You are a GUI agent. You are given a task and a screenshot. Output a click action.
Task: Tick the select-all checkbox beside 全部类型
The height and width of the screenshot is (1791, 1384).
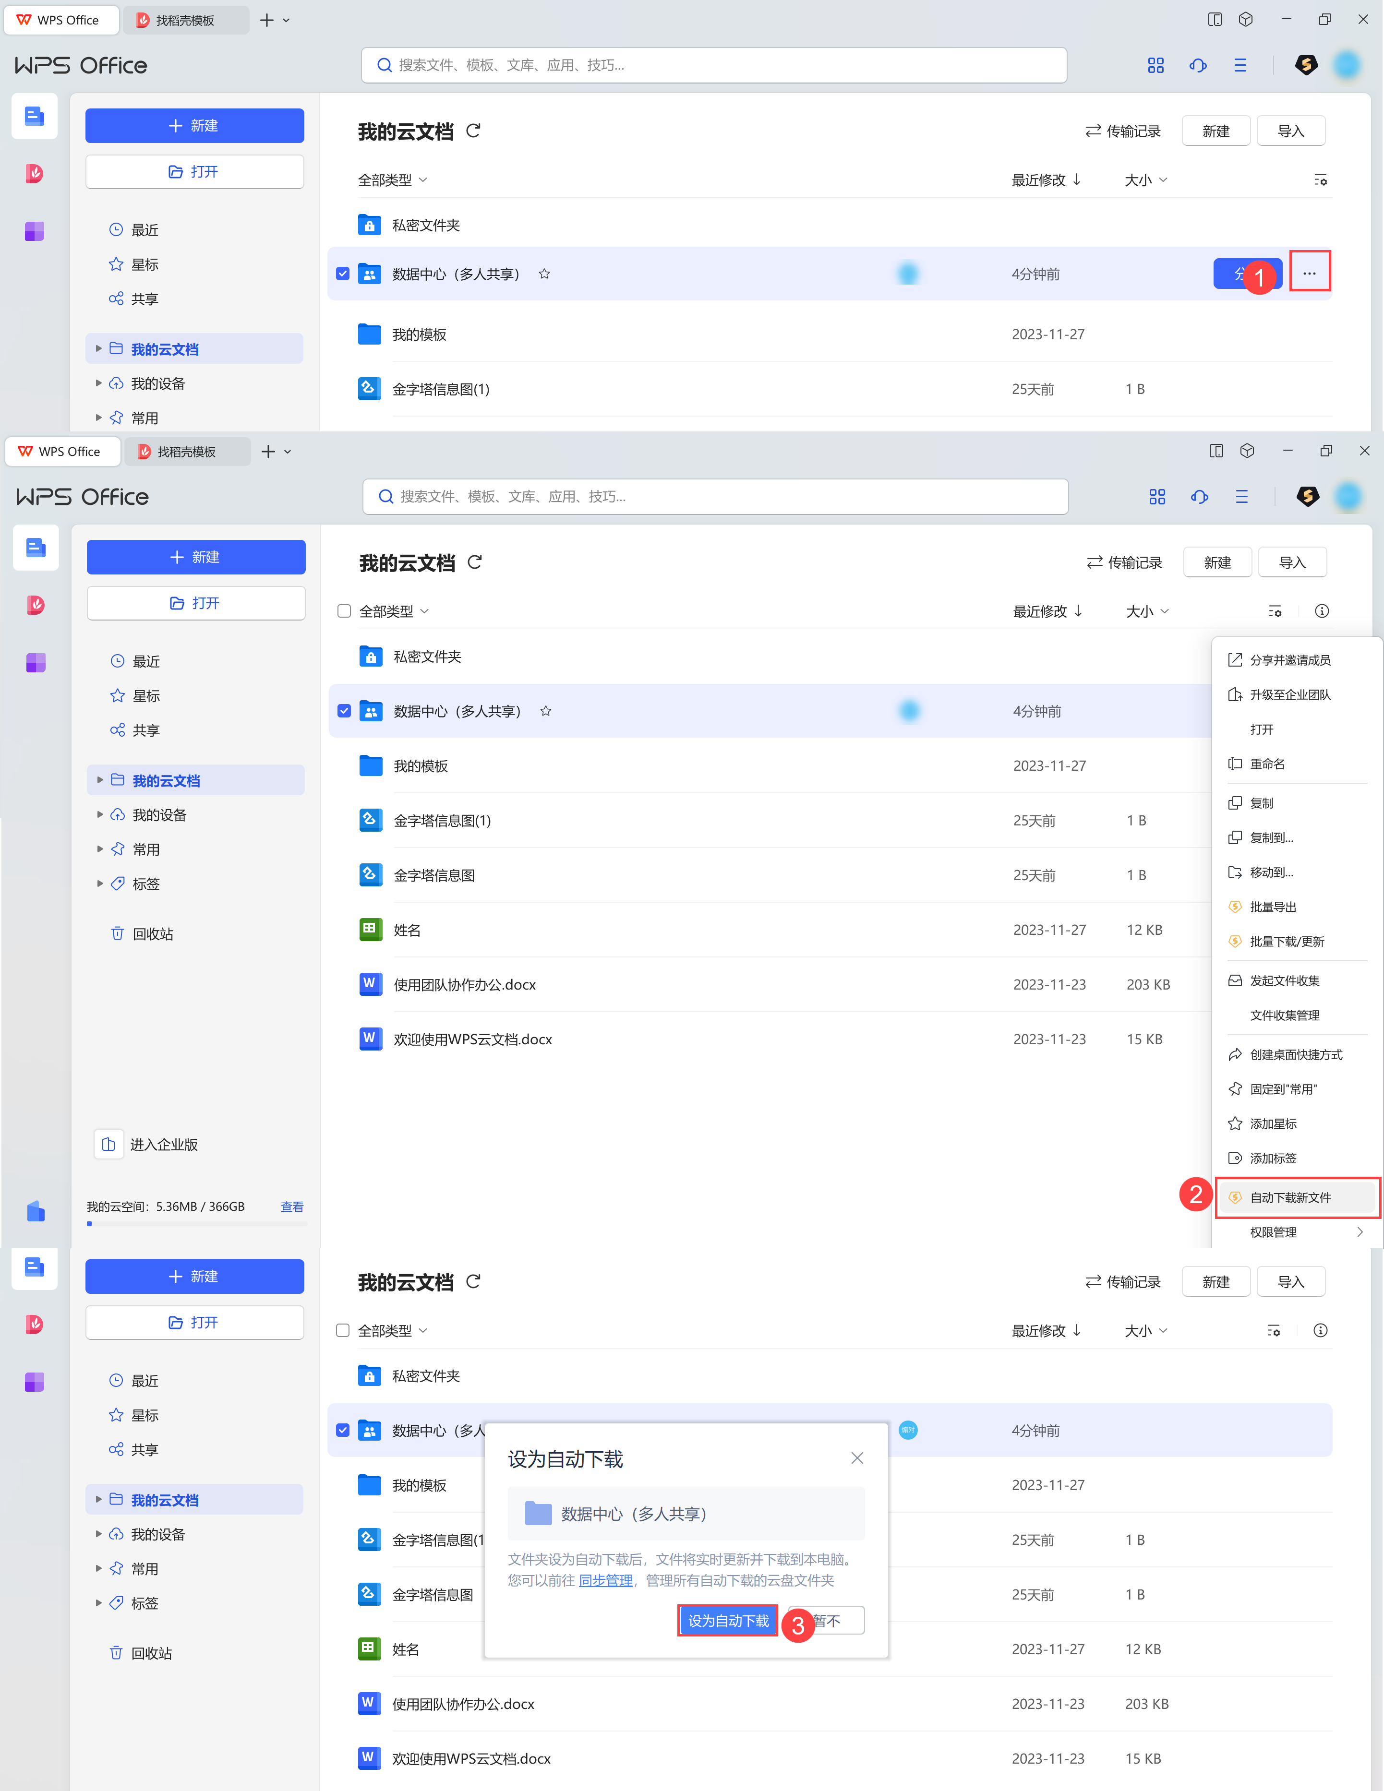pos(345,611)
